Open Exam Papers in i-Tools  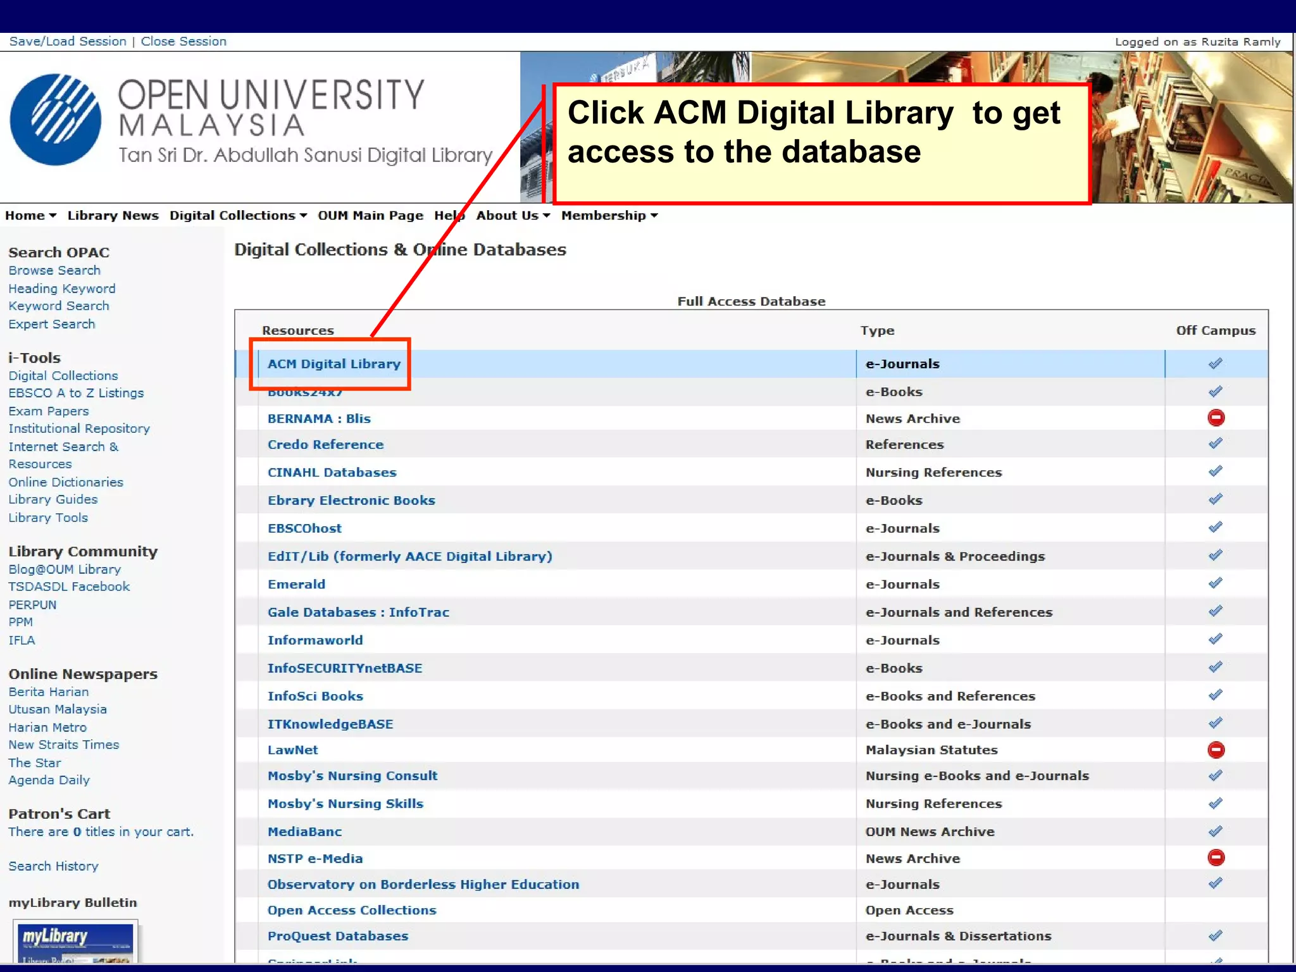point(49,411)
